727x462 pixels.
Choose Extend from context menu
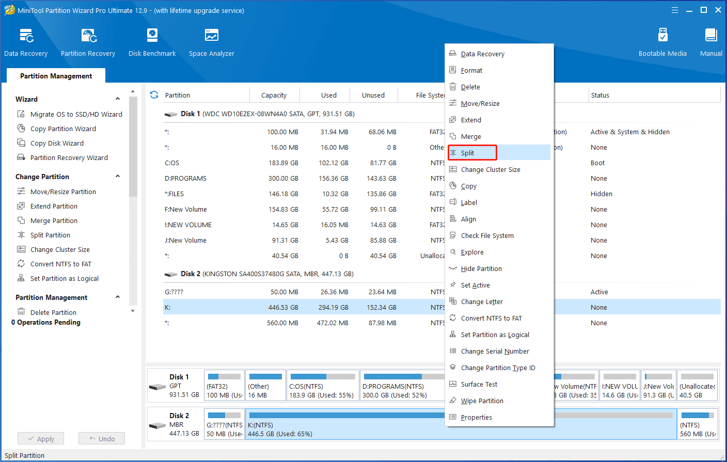click(499, 120)
